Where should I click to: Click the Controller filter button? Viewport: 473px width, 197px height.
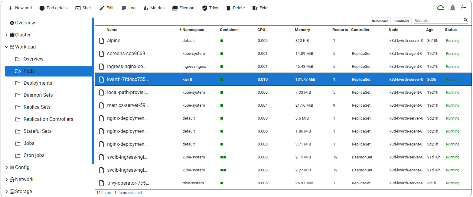(x=402, y=21)
